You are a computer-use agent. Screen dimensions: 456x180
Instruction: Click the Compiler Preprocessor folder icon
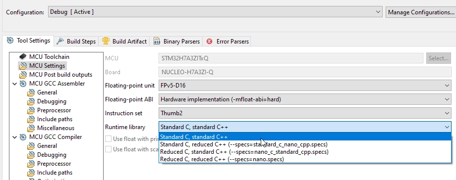pyautogui.click(x=31, y=164)
